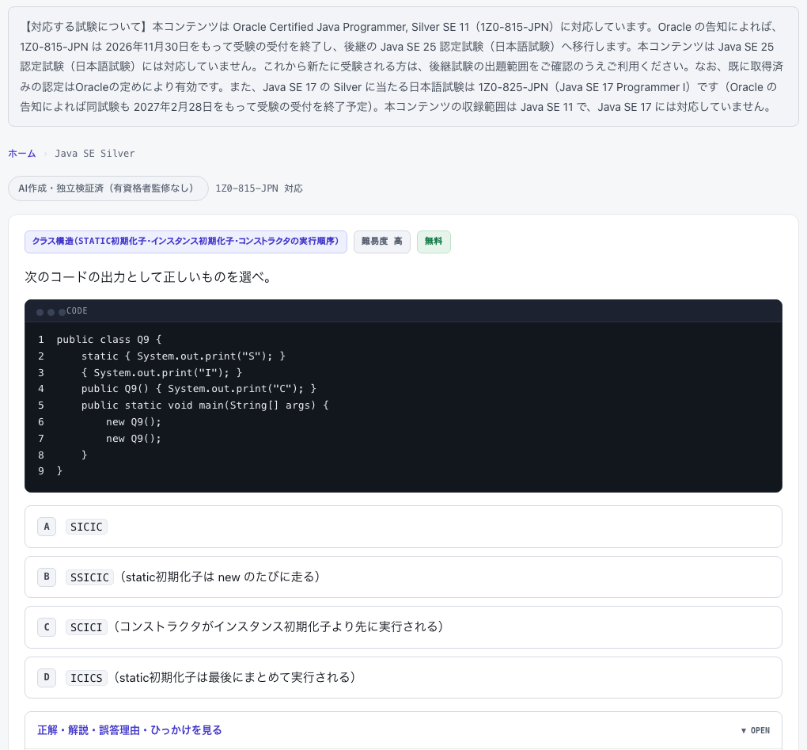Choose answer option B SSICIC
Image resolution: width=807 pixels, height=750 pixels.
click(x=403, y=577)
